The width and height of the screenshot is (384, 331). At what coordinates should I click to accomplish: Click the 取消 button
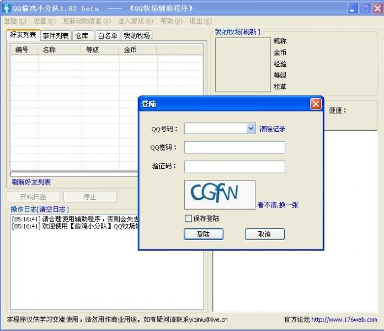click(265, 234)
